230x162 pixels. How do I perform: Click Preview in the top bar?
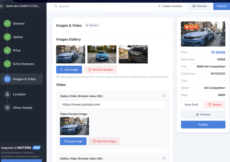tap(200, 6)
